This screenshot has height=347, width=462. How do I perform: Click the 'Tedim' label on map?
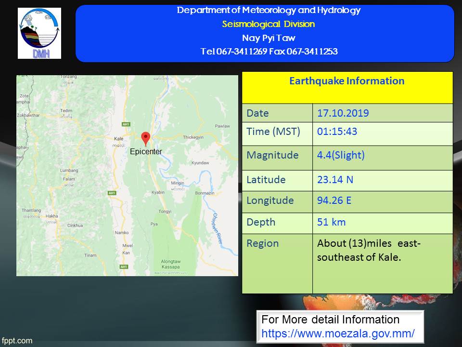(x=66, y=111)
